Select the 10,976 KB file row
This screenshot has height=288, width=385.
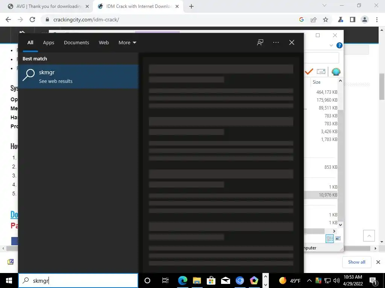(x=321, y=195)
